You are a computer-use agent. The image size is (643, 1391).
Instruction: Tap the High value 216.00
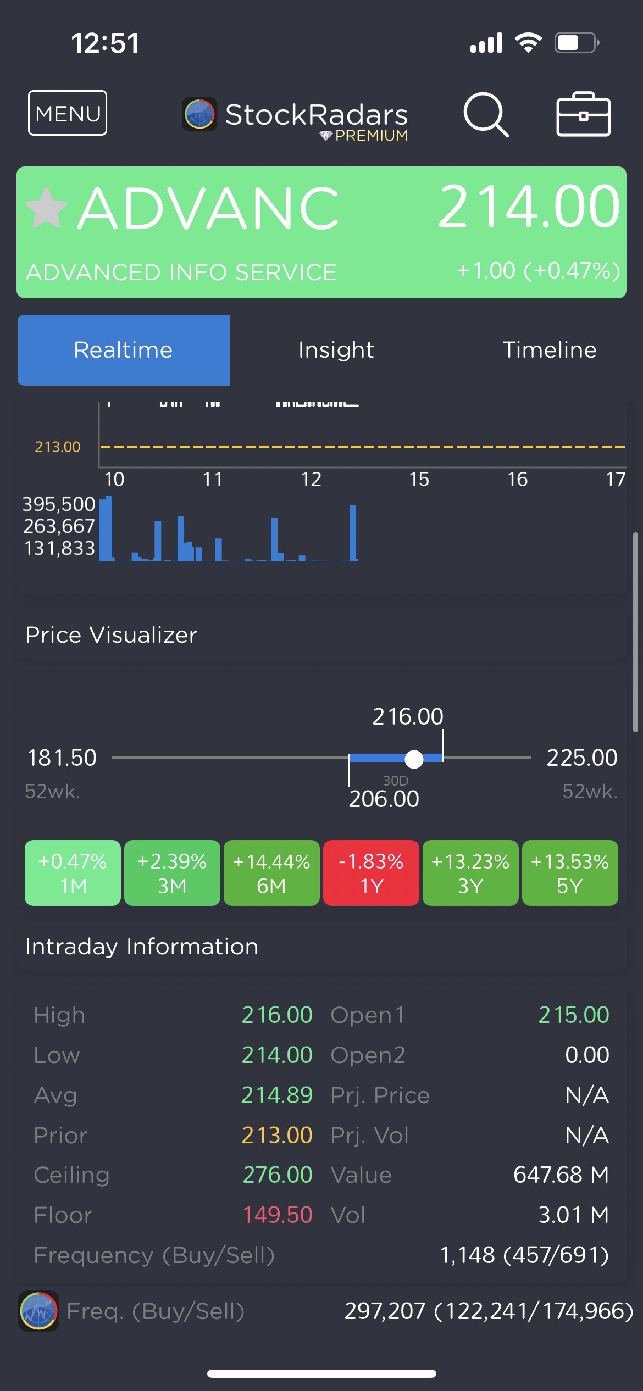(277, 1015)
